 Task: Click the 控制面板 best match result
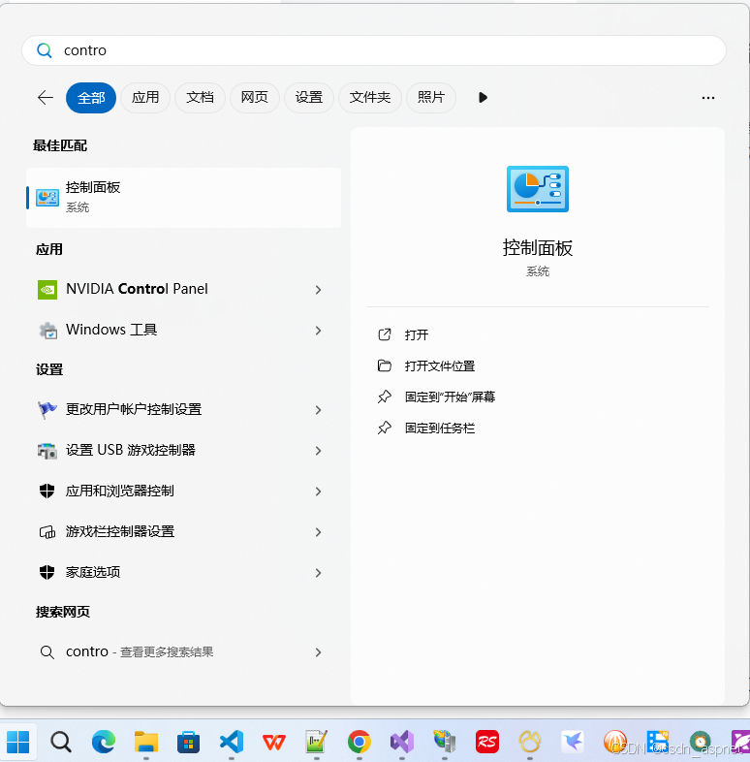183,198
